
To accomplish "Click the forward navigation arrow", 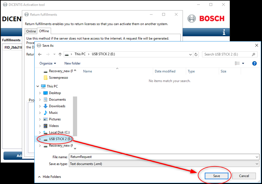I will click(x=48, y=54).
